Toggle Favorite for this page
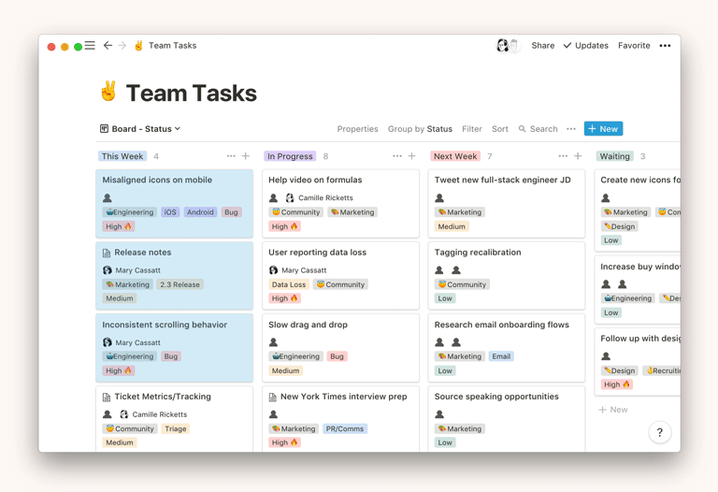718x492 pixels. click(634, 45)
